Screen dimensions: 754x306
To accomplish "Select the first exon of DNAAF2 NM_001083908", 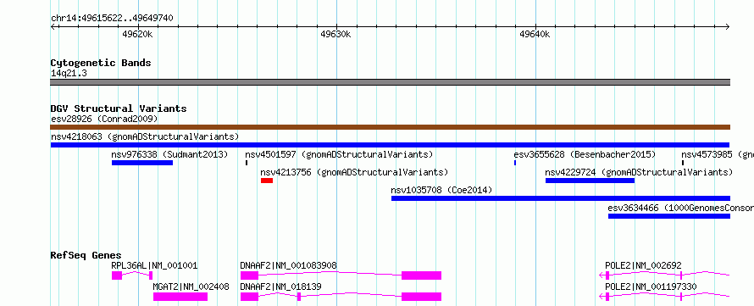I will pos(250,275).
